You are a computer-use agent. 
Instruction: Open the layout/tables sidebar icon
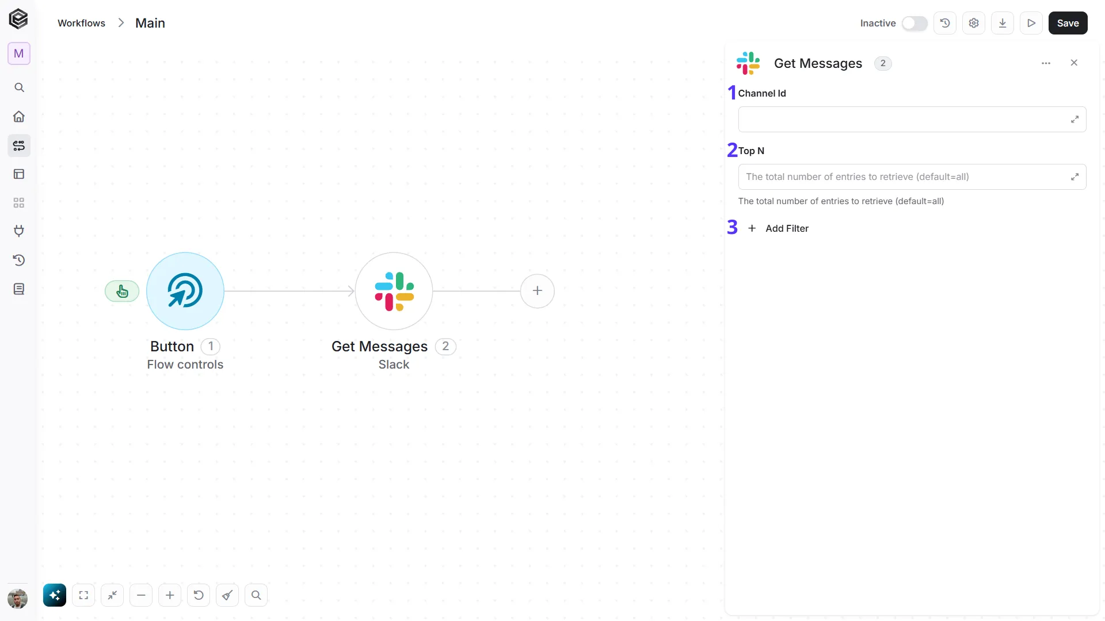pos(19,174)
